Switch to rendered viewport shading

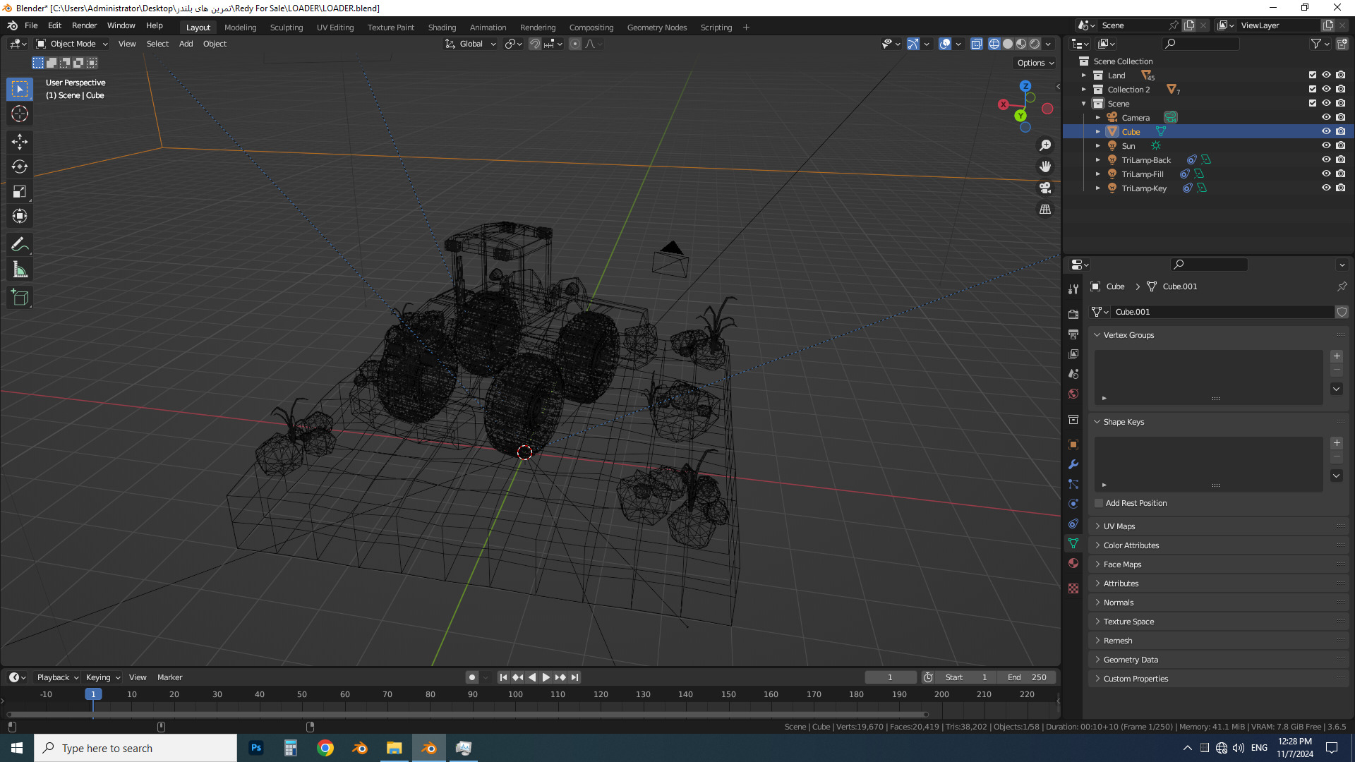pyautogui.click(x=1035, y=44)
